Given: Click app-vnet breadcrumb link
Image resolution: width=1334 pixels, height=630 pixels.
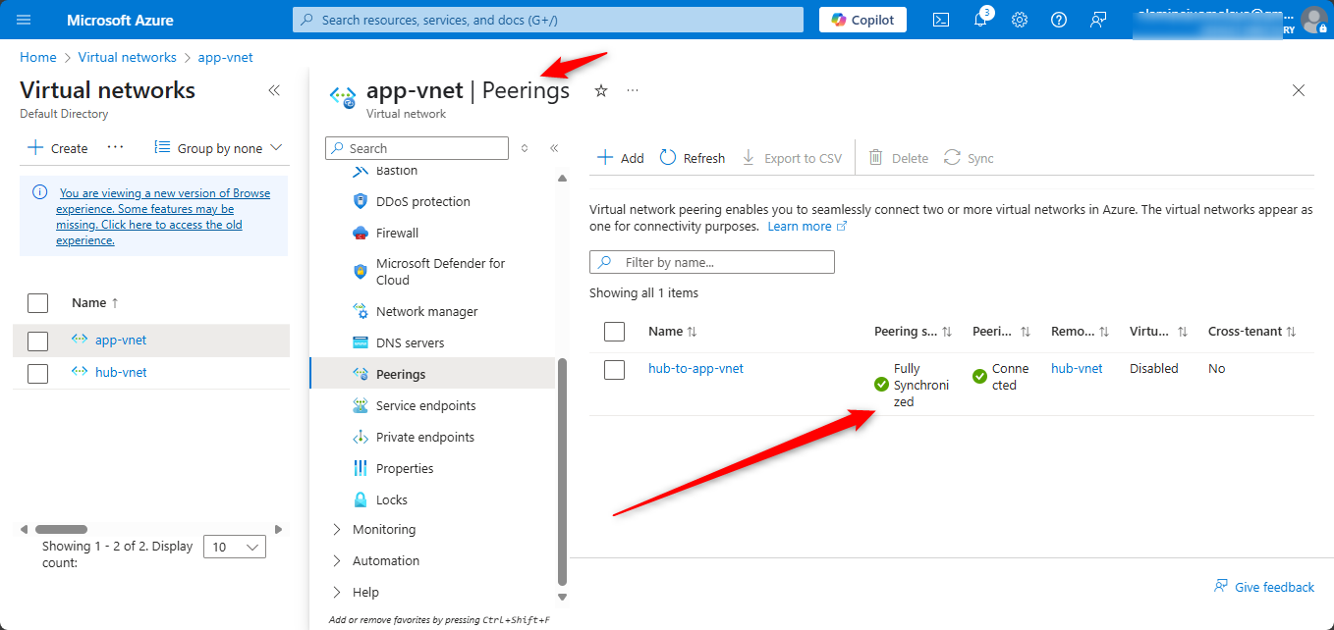Looking at the screenshot, I should coord(226,58).
